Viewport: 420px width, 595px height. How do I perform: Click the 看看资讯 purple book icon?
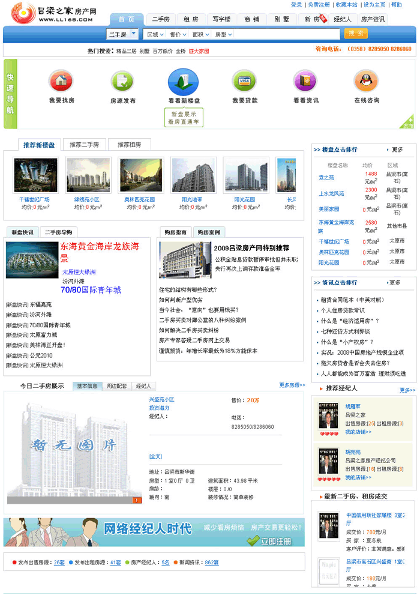tap(305, 81)
